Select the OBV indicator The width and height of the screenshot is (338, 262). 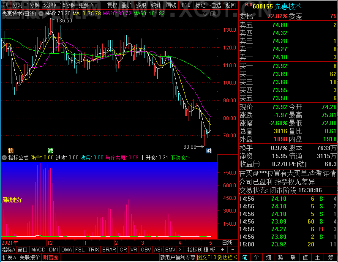click(x=146, y=250)
